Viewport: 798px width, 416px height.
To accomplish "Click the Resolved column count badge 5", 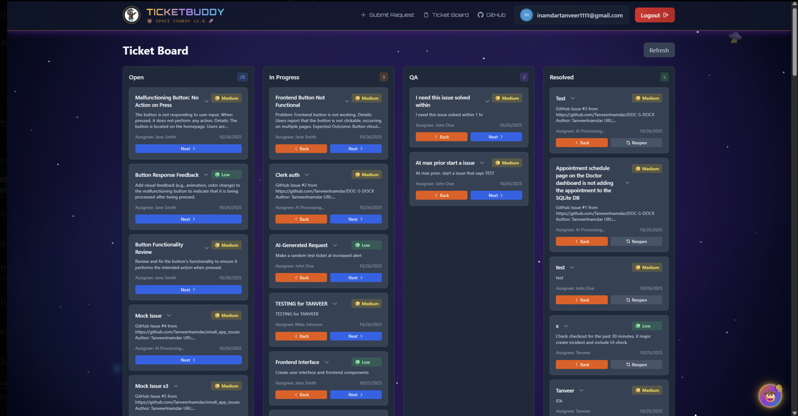I will pos(664,77).
